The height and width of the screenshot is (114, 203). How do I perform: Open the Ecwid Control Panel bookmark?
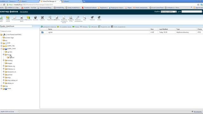(156, 8)
